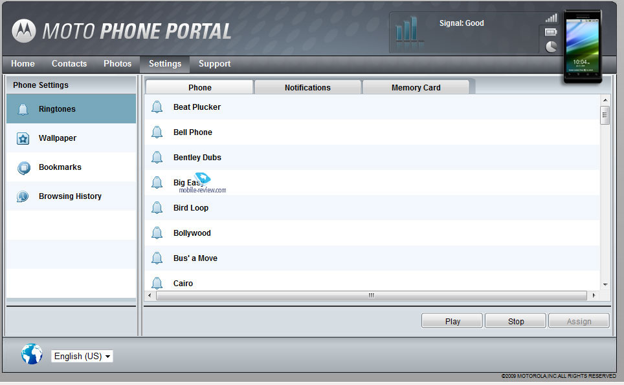Open the Photos menu
Image resolution: width=624 pixels, height=385 pixels.
click(117, 63)
